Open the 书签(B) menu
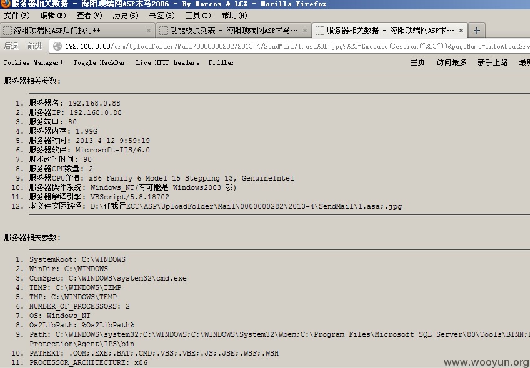Viewport: 530px width, 368px height. [x=162, y=16]
